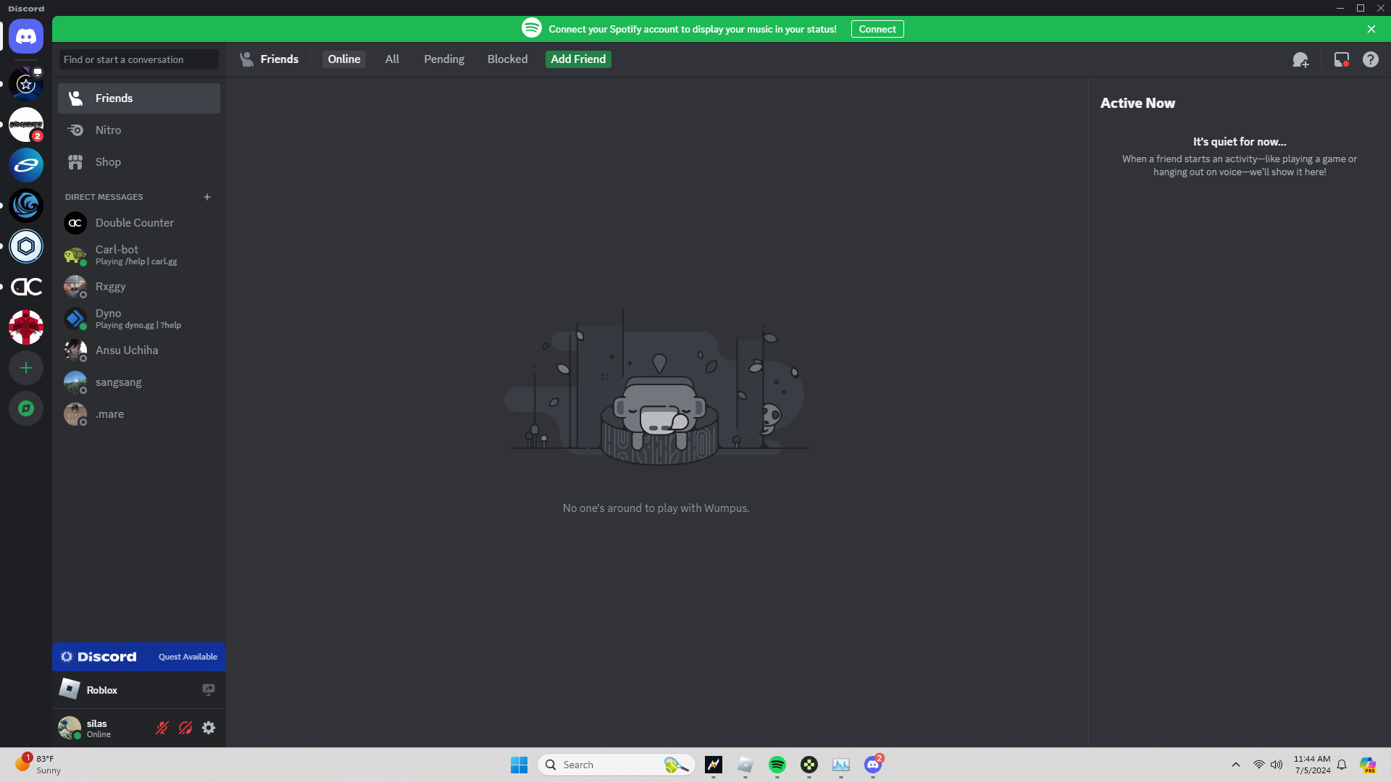Viewport: 1391px width, 782px height.
Task: Open the Double Counter server in sidebar
Action: pos(26,287)
